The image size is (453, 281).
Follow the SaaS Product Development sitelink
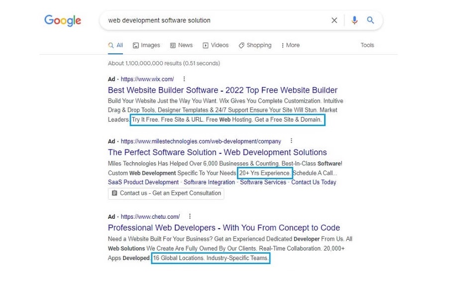pyautogui.click(x=143, y=182)
